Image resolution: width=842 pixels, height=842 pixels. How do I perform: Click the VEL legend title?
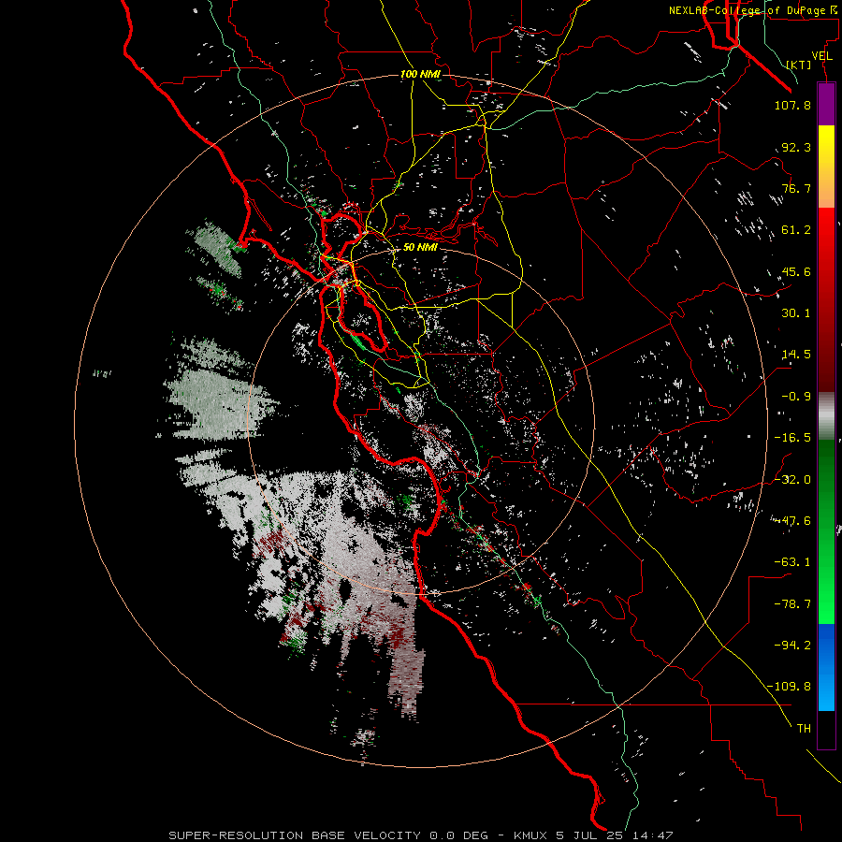click(821, 56)
